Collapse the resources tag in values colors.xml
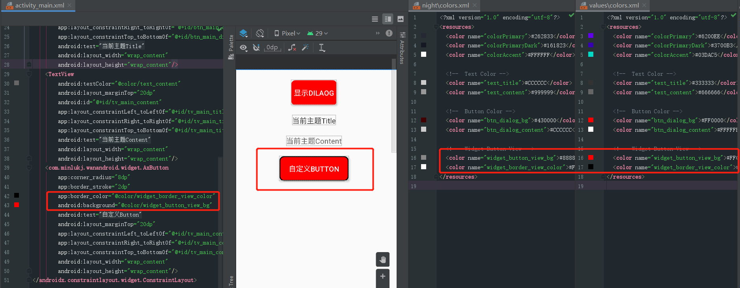The height and width of the screenshot is (288, 740). [603, 27]
